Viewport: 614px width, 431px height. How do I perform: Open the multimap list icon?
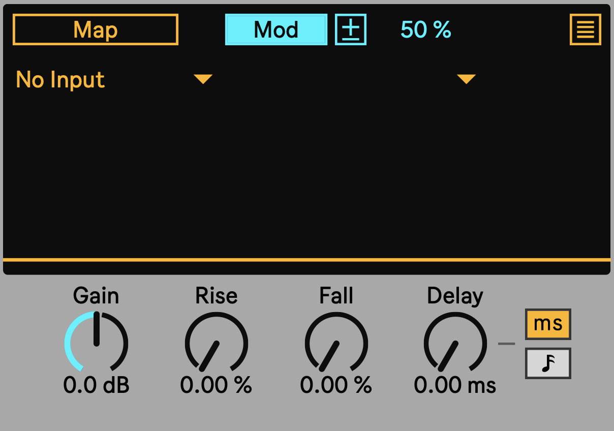pyautogui.click(x=586, y=29)
